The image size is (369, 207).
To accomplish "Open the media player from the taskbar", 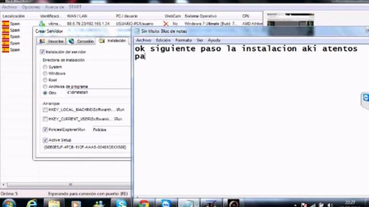I will tap(76, 204).
